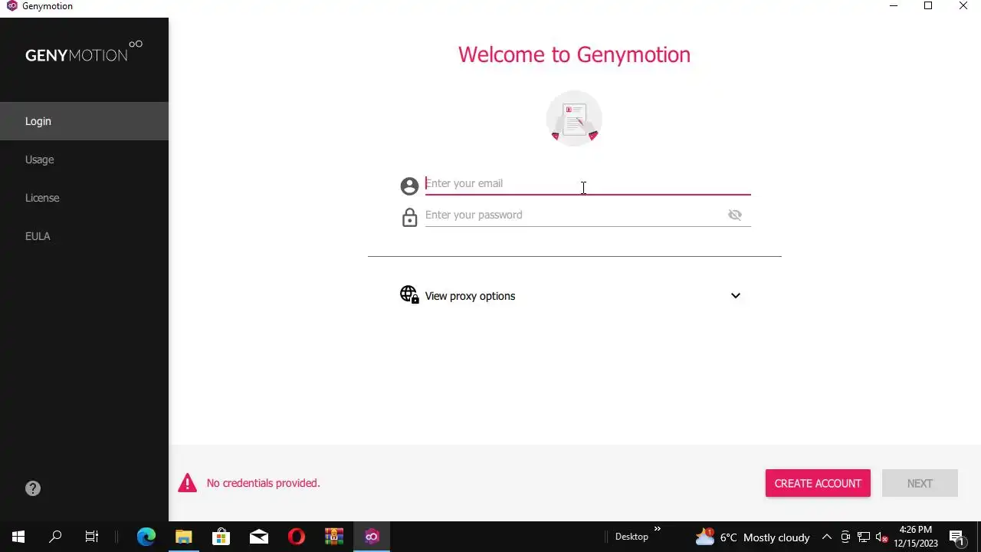981x552 pixels.
Task: Open WinRAR from the taskbar
Action: click(334, 537)
